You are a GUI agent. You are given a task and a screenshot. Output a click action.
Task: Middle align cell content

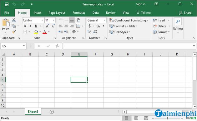(66, 20)
